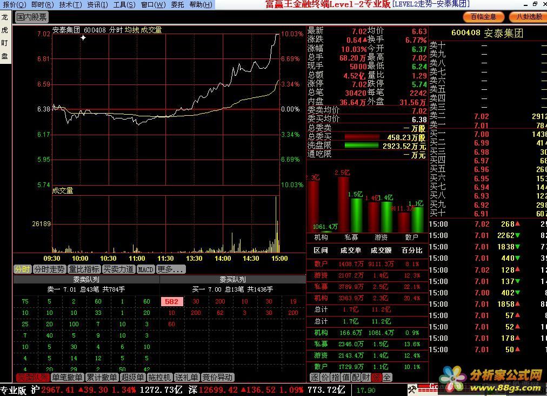Open the hammer tools icon in status bar
Viewport: 547px width, 396px height.
coord(412,388)
